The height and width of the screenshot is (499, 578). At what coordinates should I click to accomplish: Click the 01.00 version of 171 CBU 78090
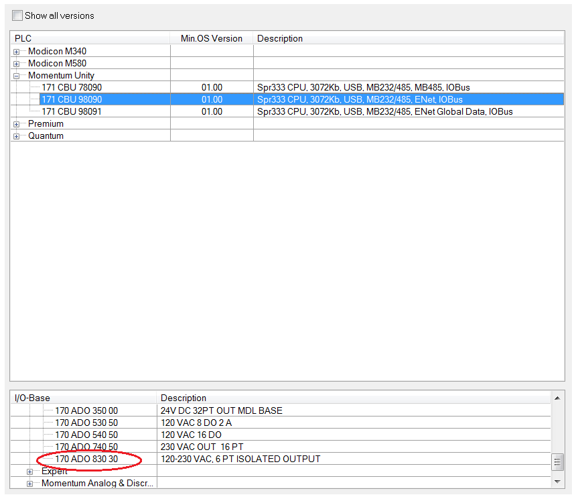[x=212, y=87]
